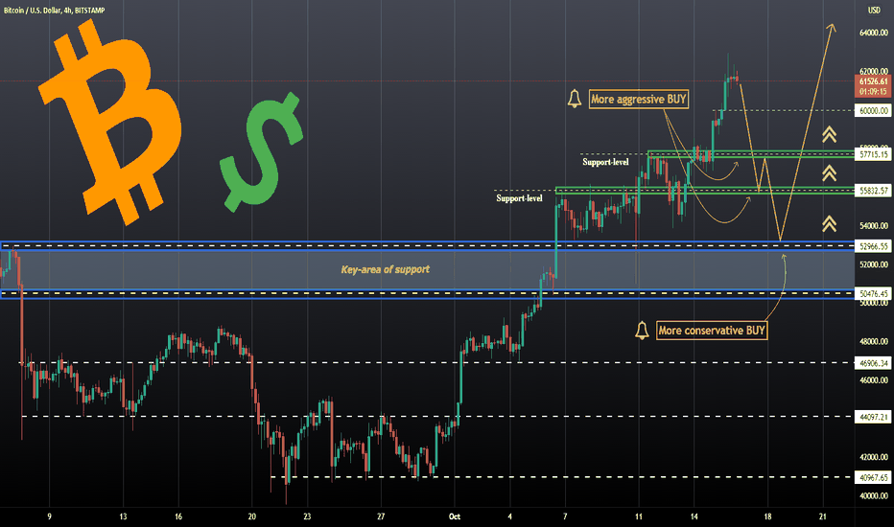Click the 55832.57 support price label
894x527 pixels.
click(x=873, y=191)
